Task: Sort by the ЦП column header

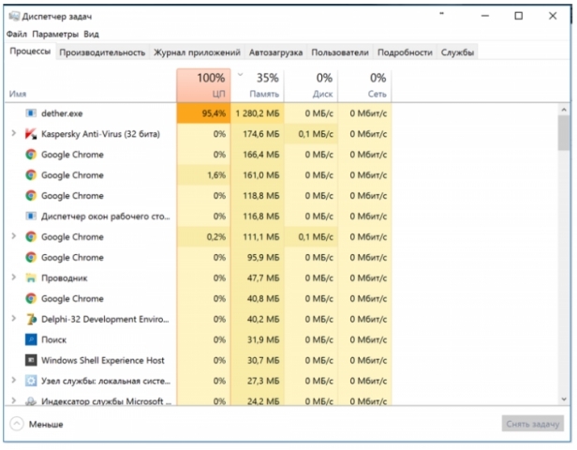Action: 203,85
